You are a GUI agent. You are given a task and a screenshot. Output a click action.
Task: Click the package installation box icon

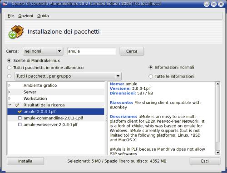coord(16,32)
